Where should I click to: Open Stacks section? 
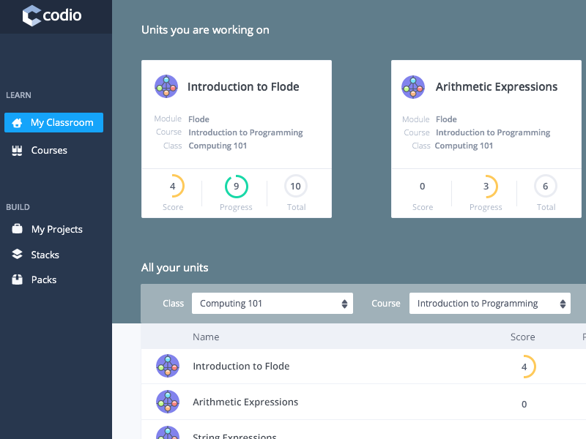click(x=45, y=255)
